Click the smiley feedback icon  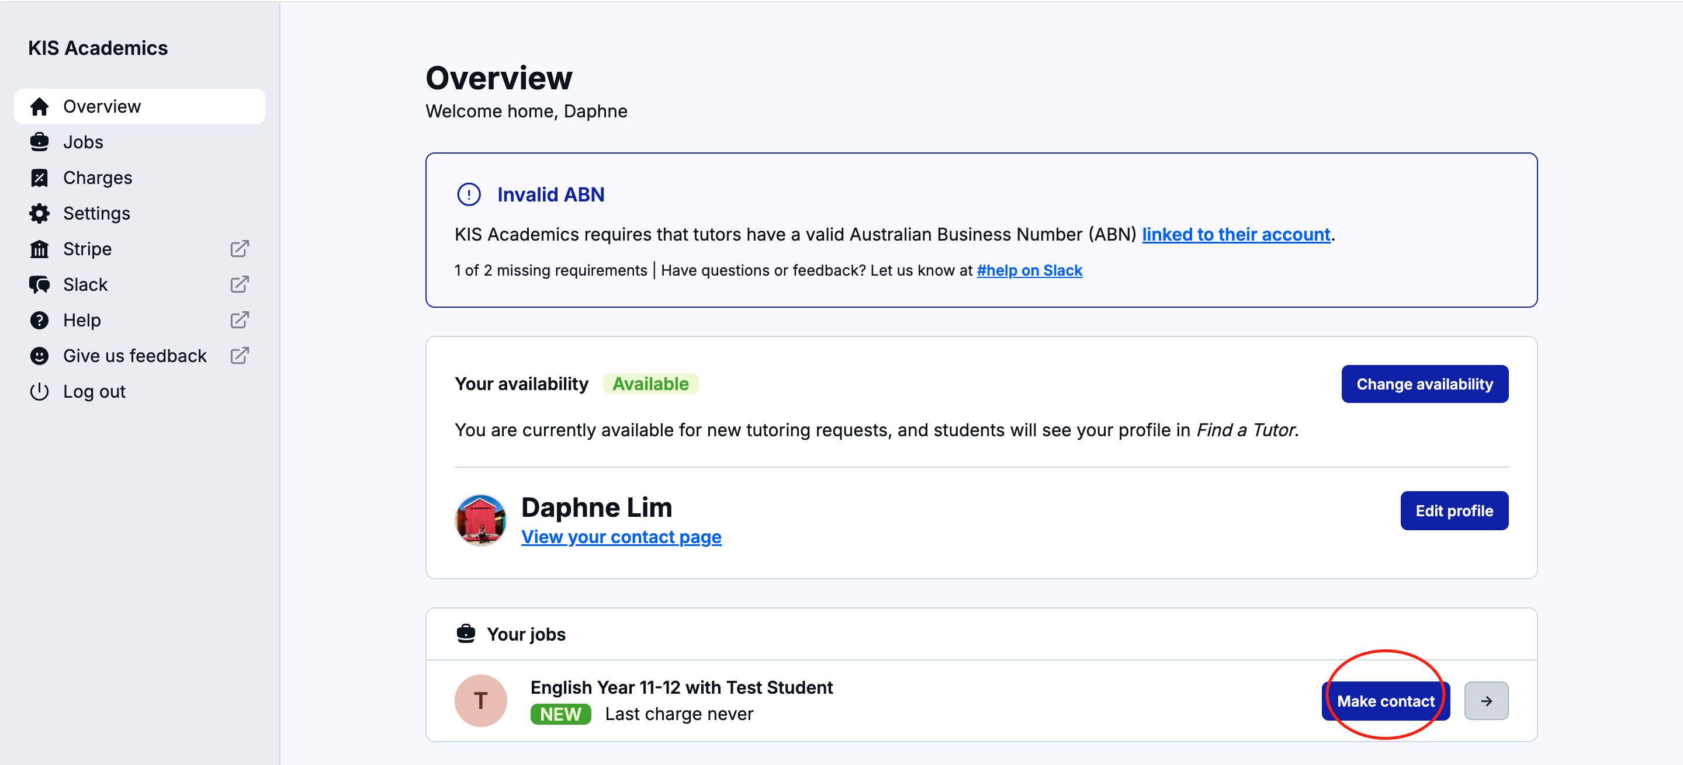(39, 356)
